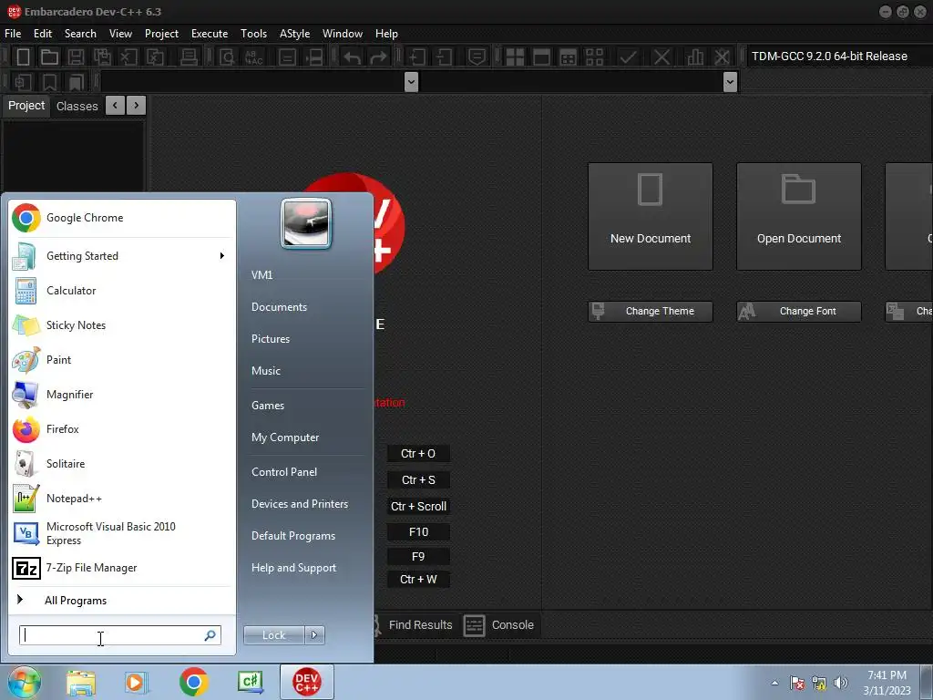Click the Change Font button
The image size is (933, 700).
[x=798, y=312]
